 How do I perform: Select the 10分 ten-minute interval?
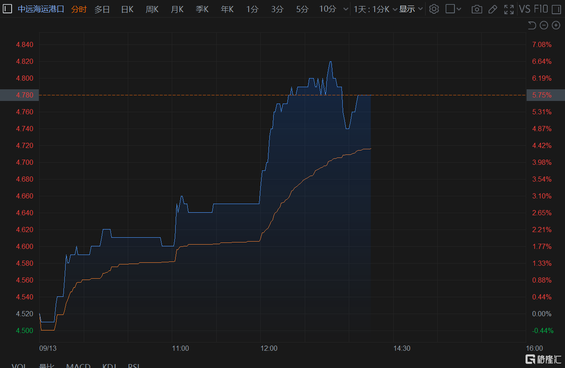tap(328, 9)
